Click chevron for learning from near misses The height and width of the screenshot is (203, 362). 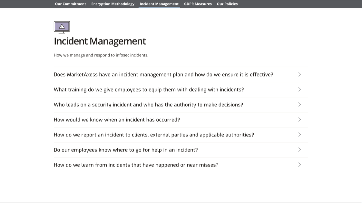(299, 165)
